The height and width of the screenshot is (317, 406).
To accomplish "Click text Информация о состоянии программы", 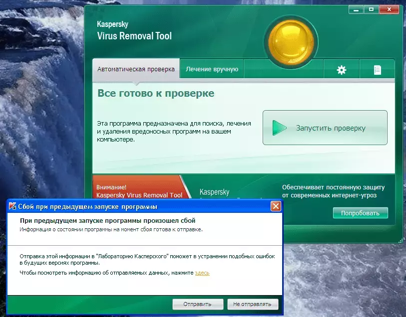I will pos(111,229).
